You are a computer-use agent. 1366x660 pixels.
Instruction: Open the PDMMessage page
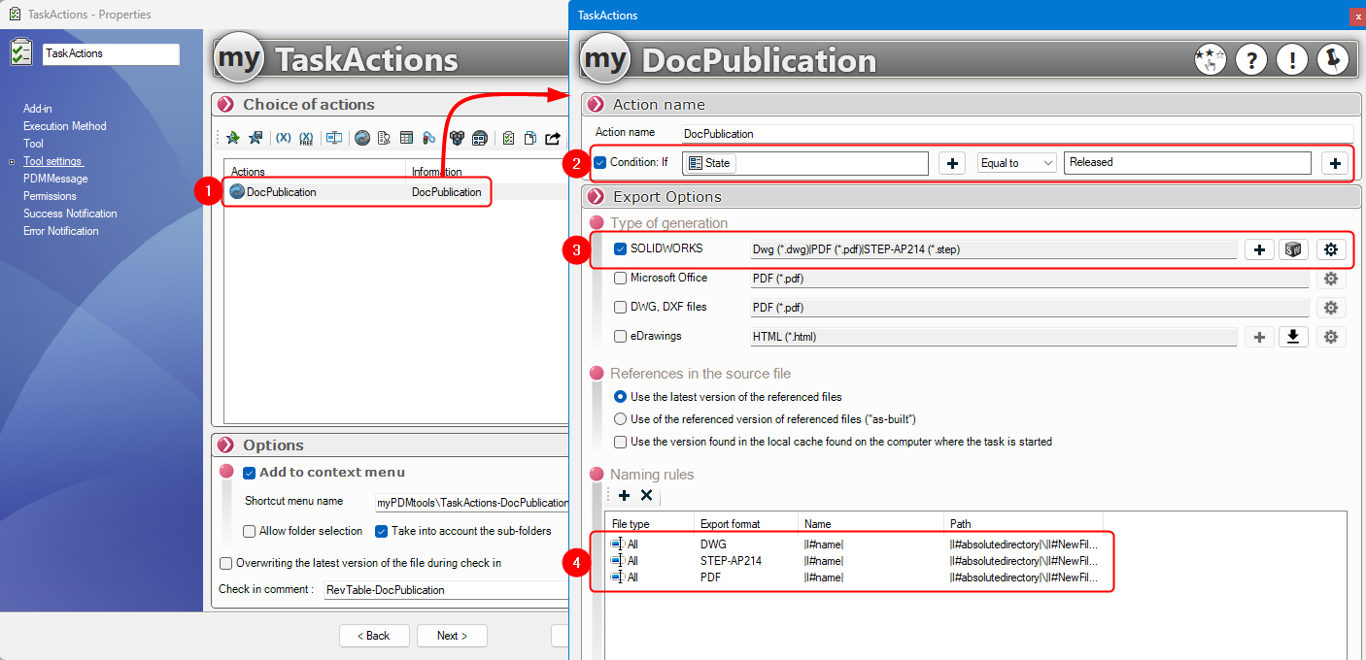pyautogui.click(x=55, y=179)
